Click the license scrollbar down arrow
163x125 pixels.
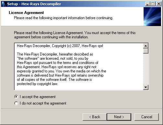coord(146,87)
